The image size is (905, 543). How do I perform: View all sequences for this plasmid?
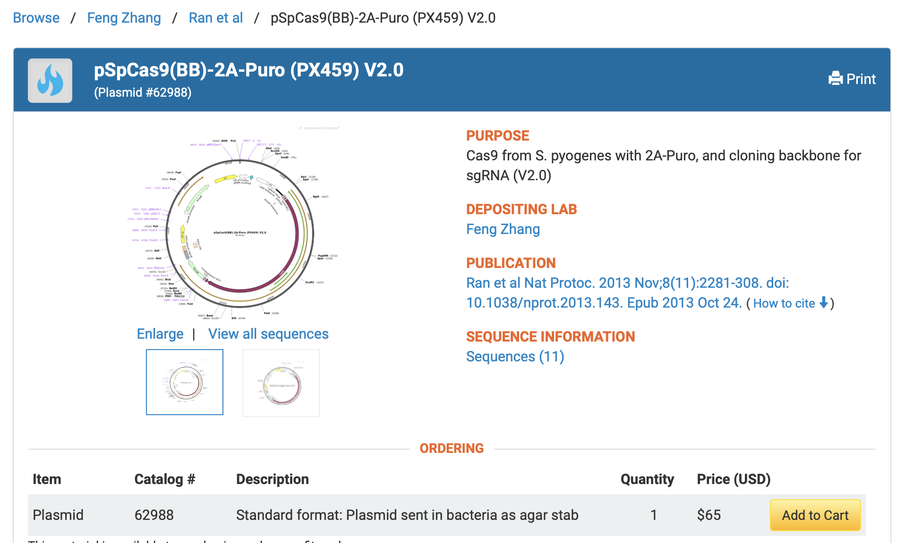coord(268,334)
